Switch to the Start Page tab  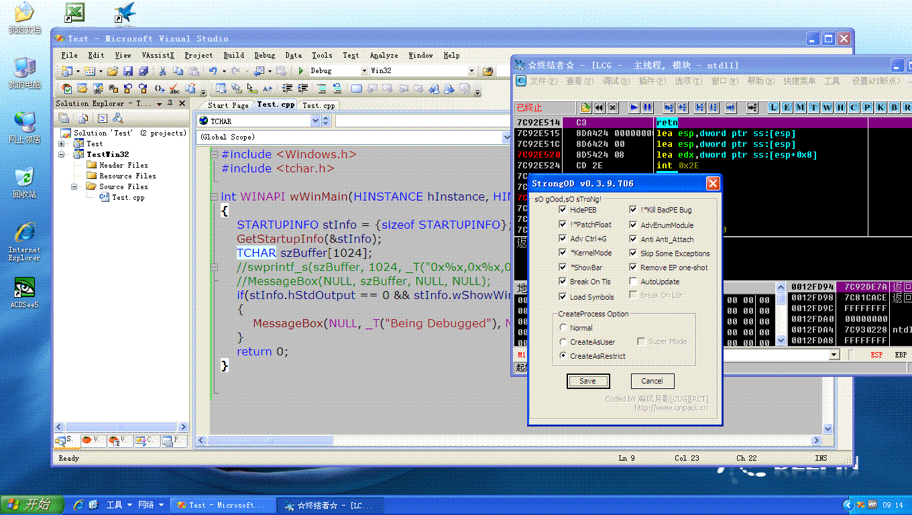227,105
